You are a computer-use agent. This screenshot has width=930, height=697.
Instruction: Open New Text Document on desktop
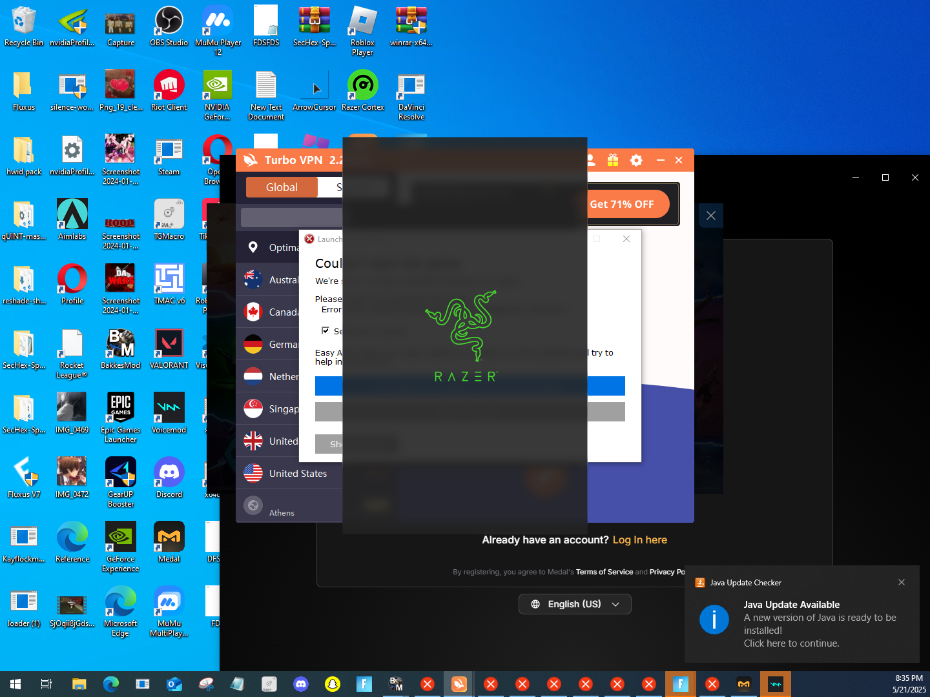[266, 96]
